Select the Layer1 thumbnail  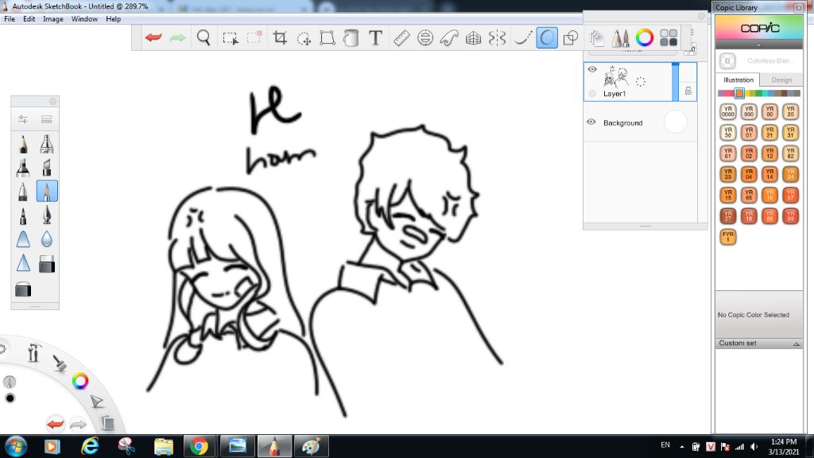point(616,77)
